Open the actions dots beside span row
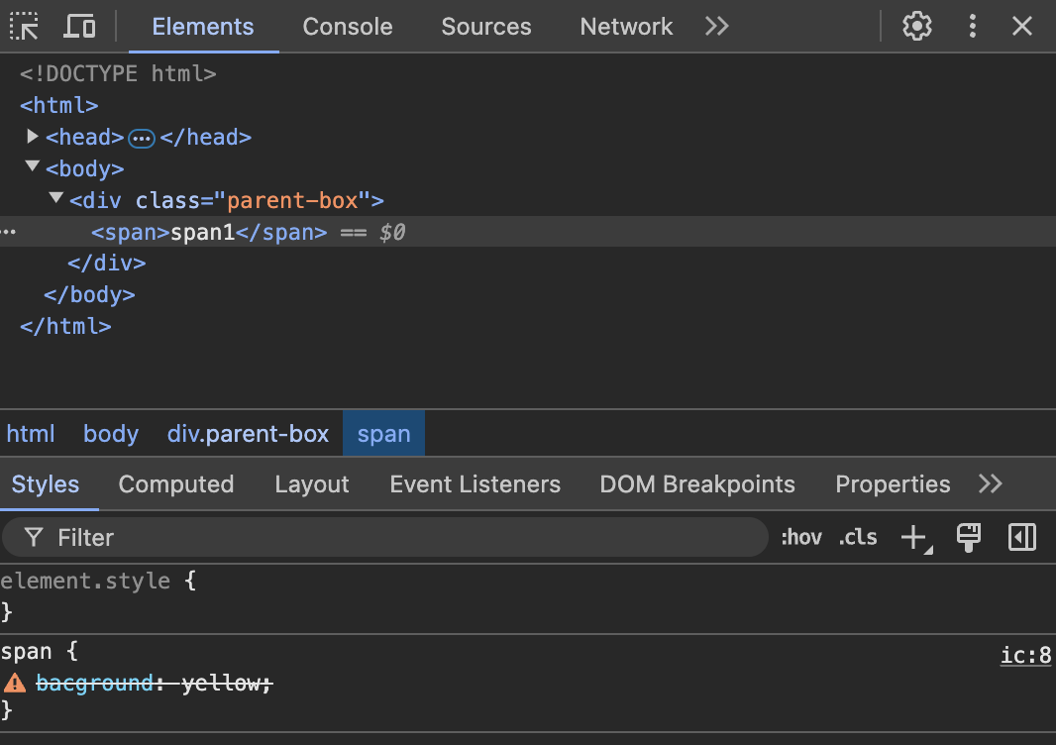The width and height of the screenshot is (1056, 745). [x=9, y=232]
